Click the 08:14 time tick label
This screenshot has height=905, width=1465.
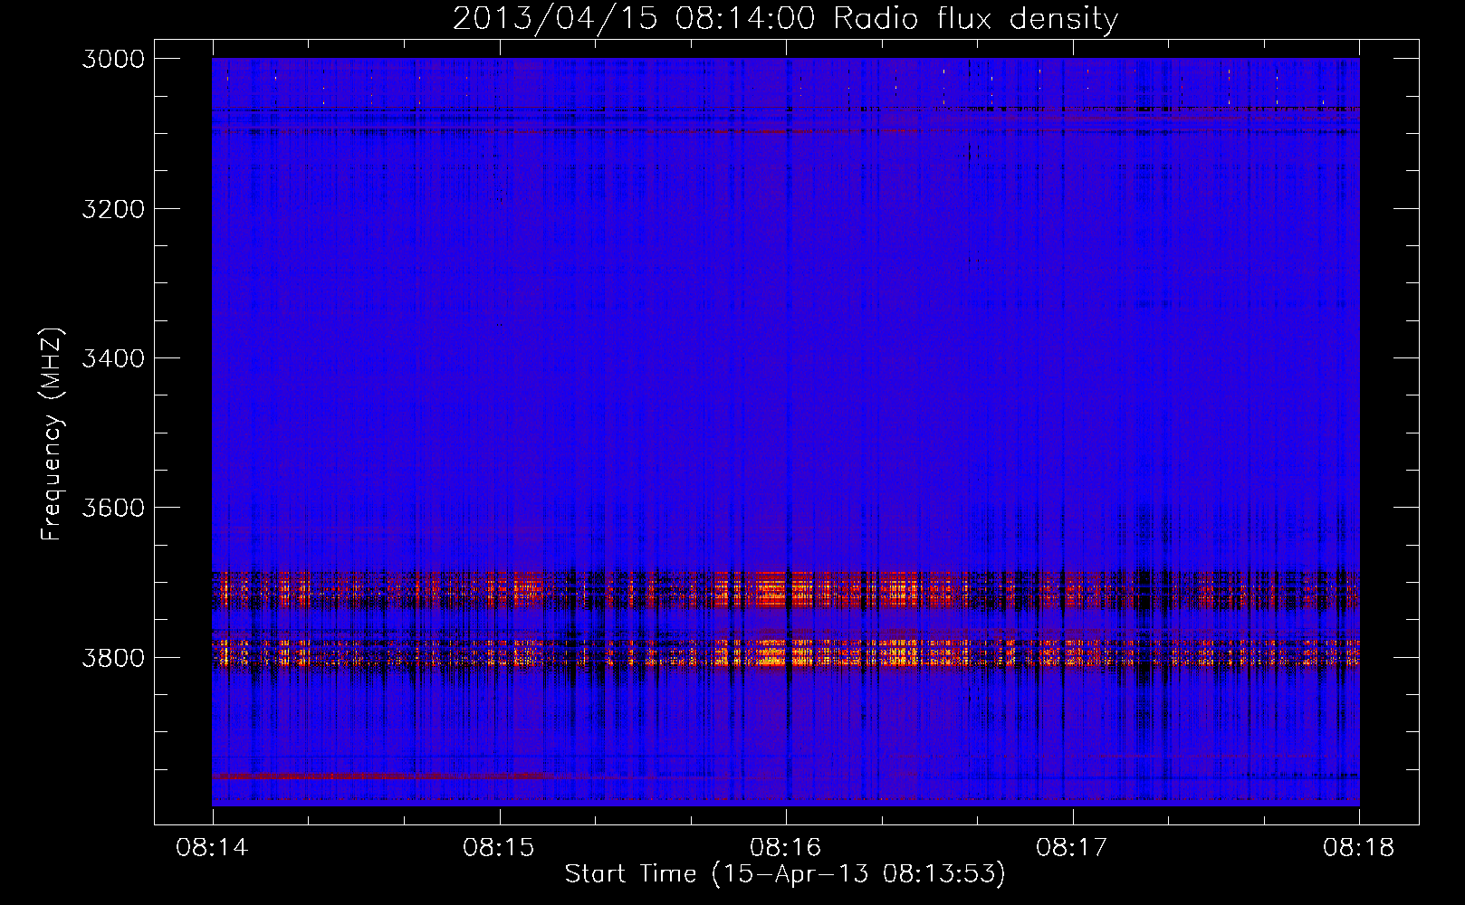click(212, 847)
